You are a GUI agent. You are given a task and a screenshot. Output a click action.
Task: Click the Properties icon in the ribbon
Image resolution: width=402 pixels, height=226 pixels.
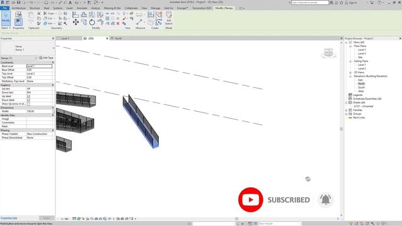18,23
